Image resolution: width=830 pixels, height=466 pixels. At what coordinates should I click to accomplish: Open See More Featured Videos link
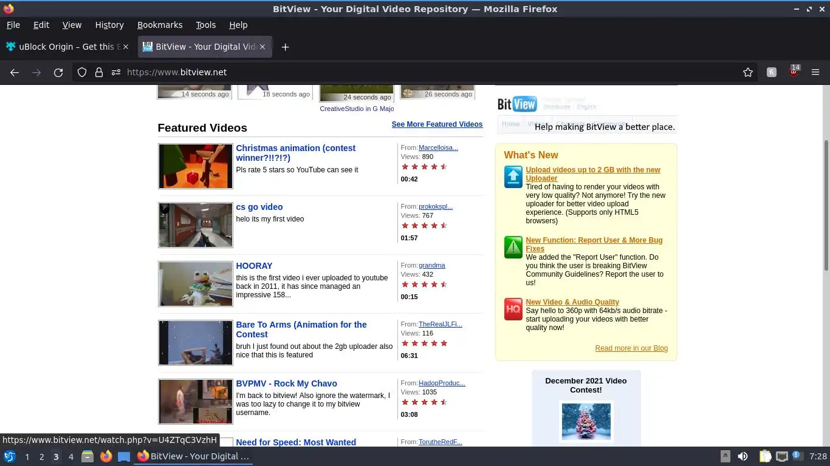point(437,124)
